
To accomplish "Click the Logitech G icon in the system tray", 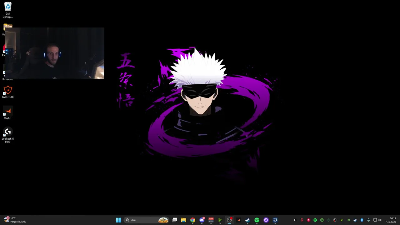I will tap(295, 220).
